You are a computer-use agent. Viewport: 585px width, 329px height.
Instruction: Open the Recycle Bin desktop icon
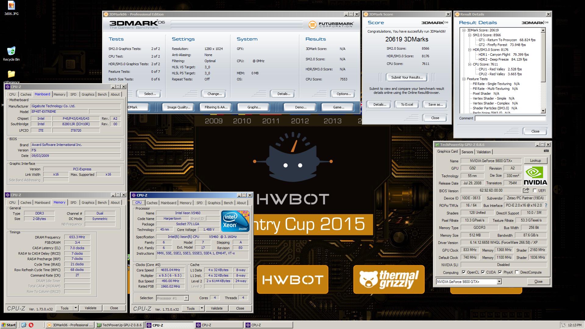point(11,54)
